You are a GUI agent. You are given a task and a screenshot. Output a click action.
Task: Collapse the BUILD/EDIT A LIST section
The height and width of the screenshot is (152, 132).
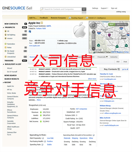pyautogui.click(x=3, y=64)
